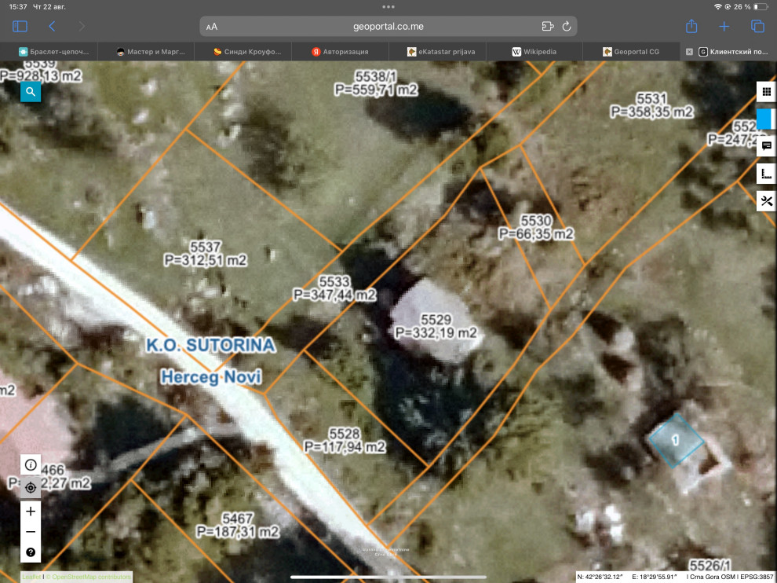Zoom in on the map
This screenshot has height=583, width=777.
31,511
